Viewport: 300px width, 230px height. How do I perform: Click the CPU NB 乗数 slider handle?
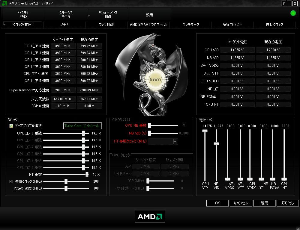[149, 125]
